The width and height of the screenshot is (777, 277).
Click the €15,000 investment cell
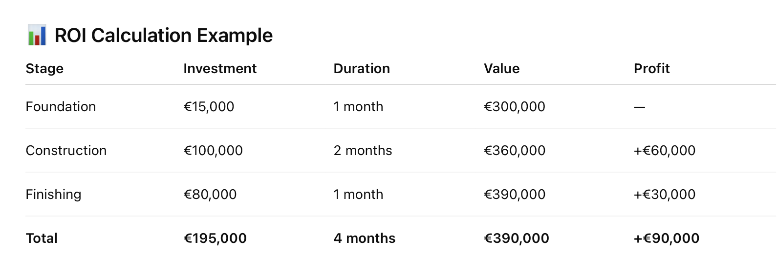coord(209,107)
